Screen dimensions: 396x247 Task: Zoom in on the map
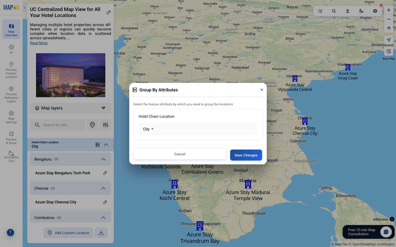pyautogui.click(x=388, y=10)
